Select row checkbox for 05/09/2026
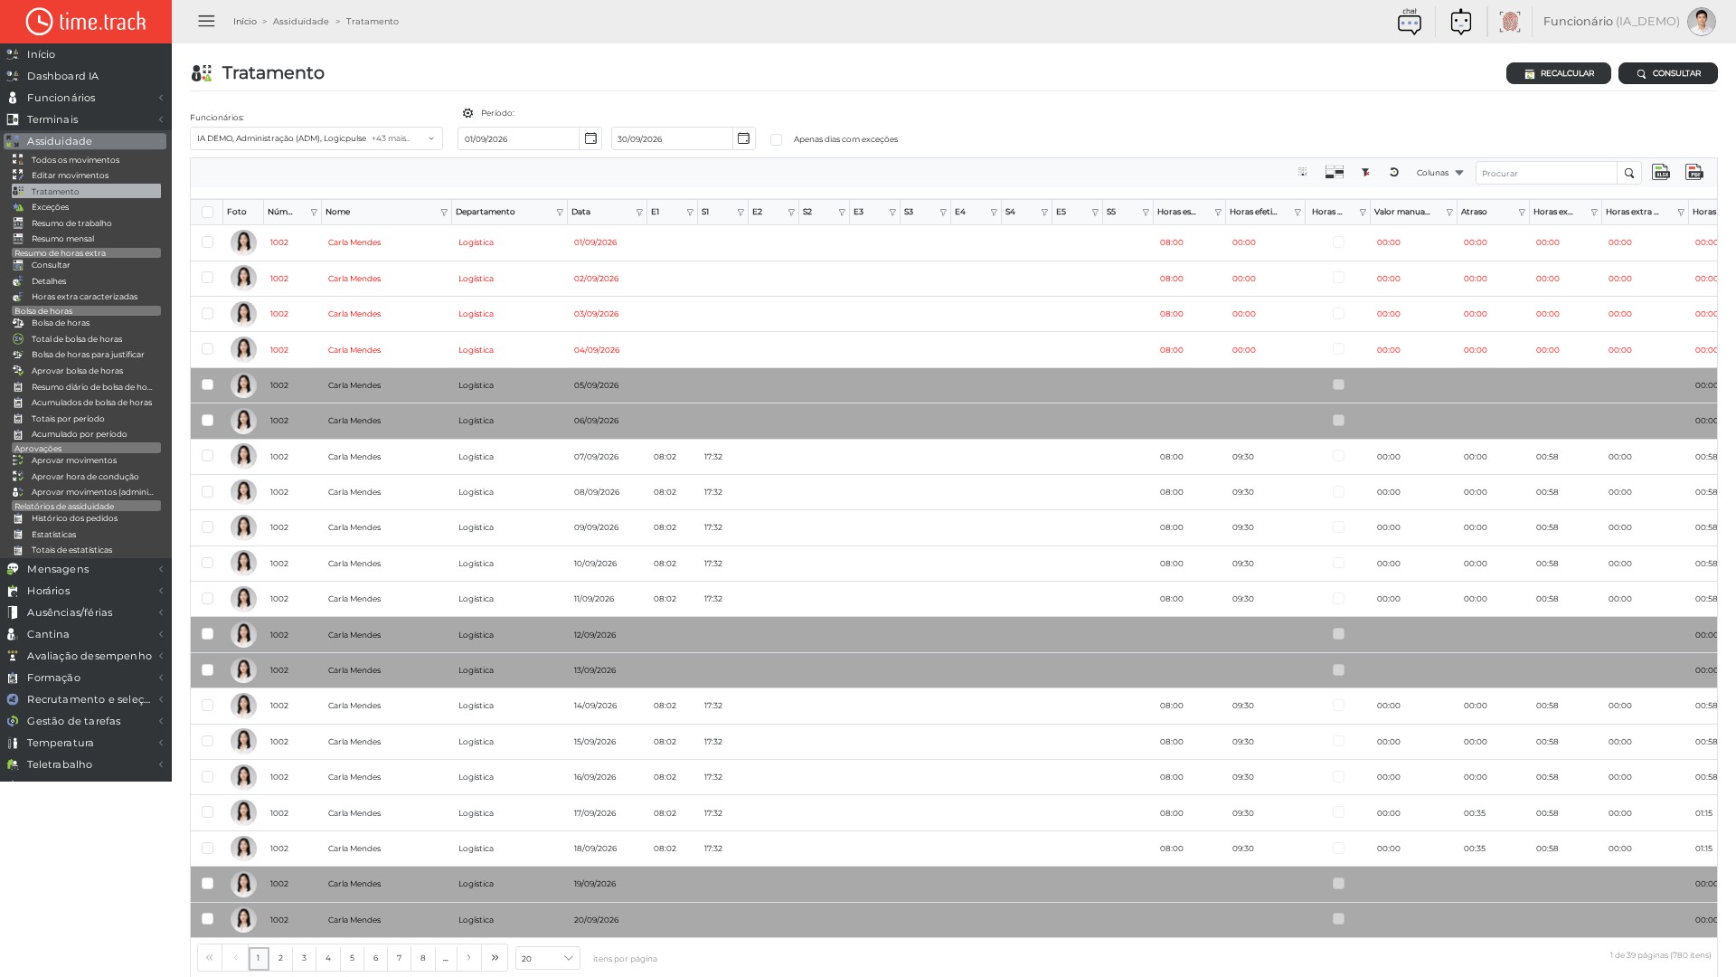1736x977 pixels. [x=207, y=384]
